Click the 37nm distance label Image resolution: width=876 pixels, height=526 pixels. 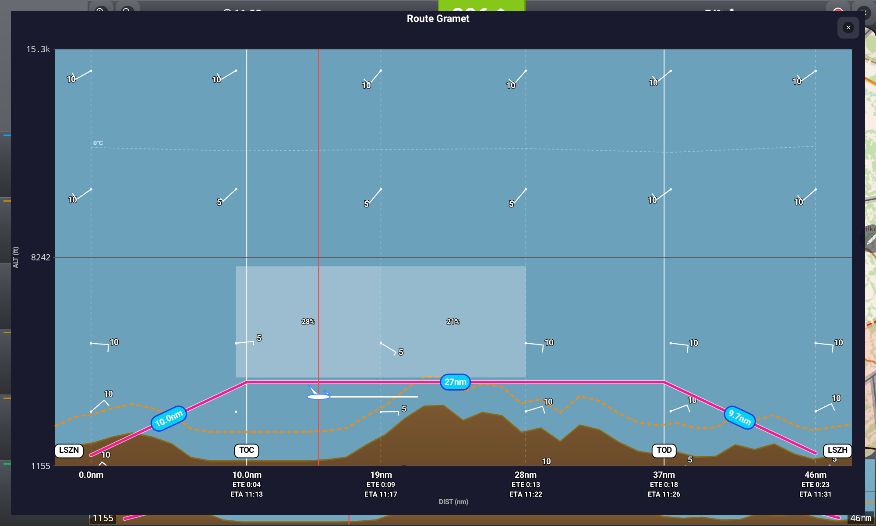pos(664,475)
